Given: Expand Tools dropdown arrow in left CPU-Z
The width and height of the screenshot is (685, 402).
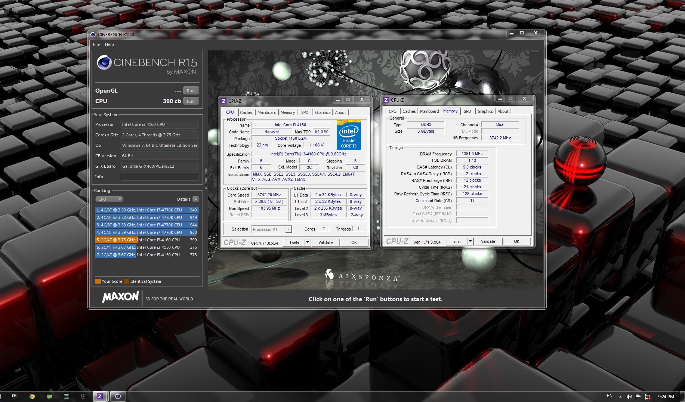Looking at the screenshot, I should tap(308, 242).
